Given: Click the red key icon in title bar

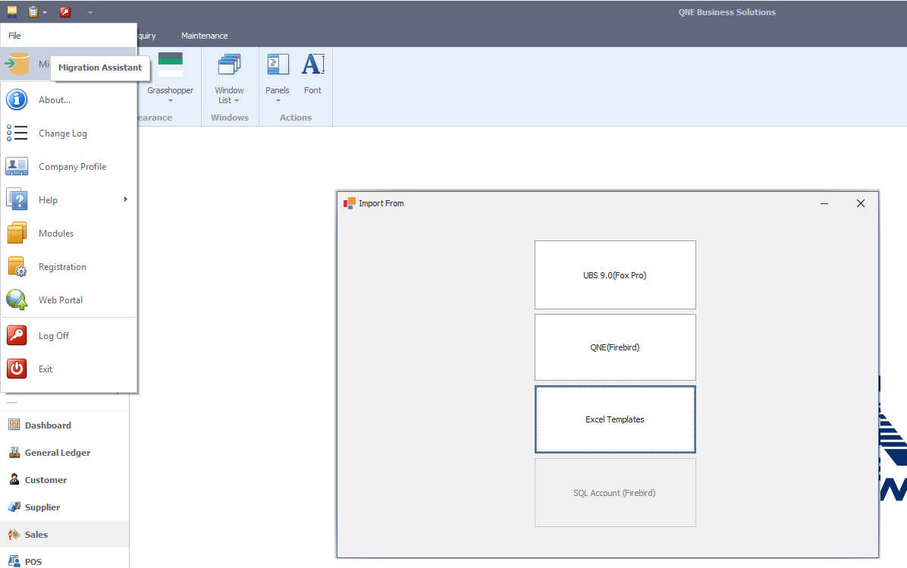Looking at the screenshot, I should point(65,11).
